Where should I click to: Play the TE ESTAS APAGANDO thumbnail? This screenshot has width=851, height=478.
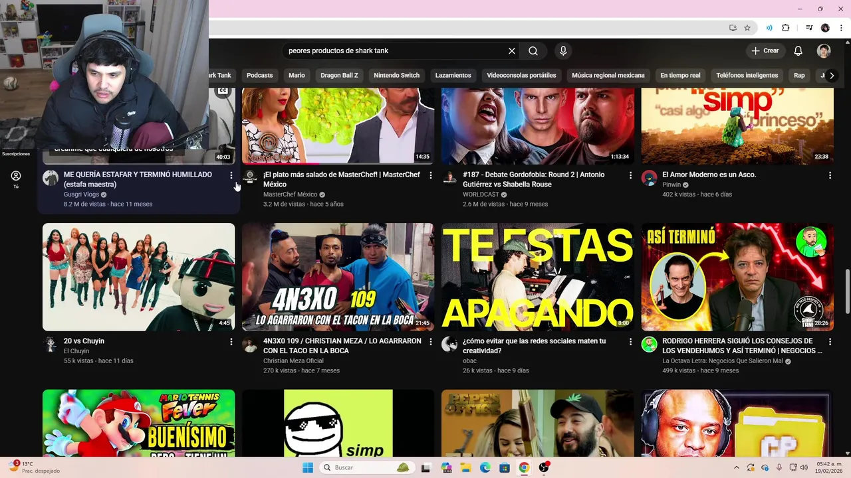click(x=537, y=277)
